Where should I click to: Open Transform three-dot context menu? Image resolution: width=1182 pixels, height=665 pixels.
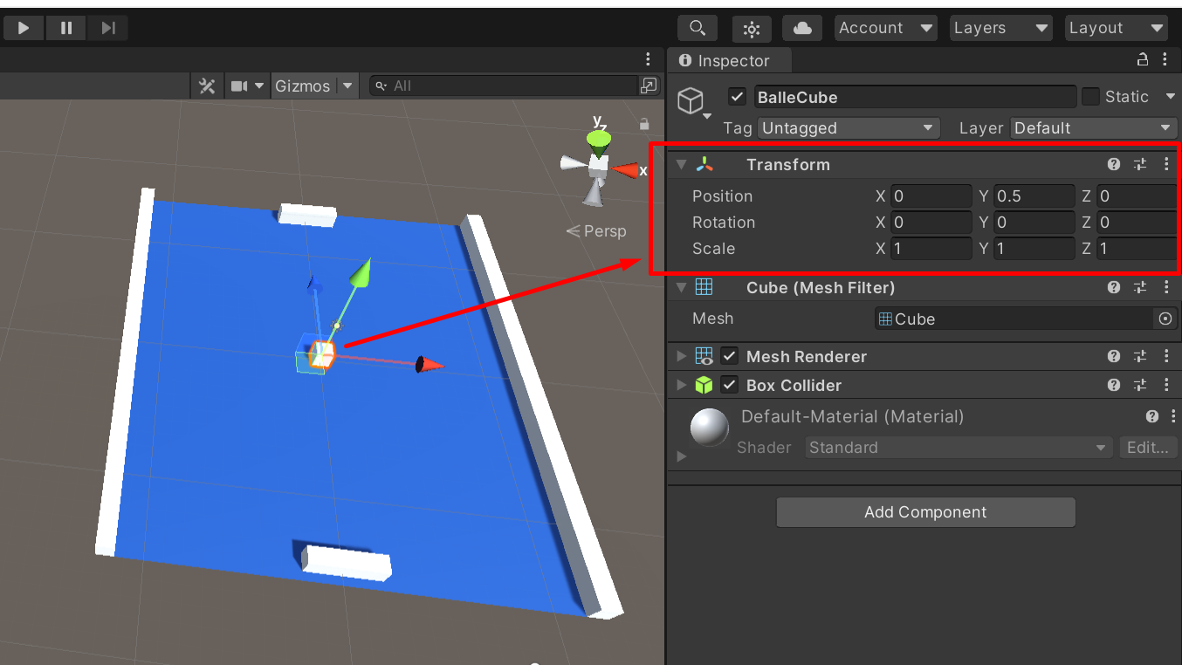tap(1166, 165)
